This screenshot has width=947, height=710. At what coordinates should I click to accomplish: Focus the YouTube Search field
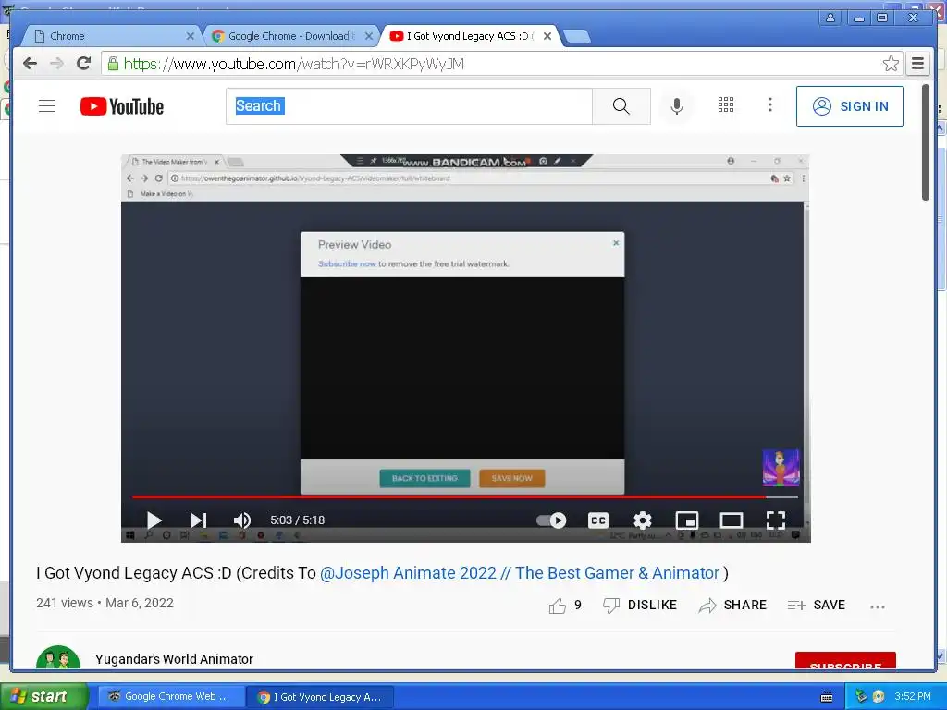409,106
